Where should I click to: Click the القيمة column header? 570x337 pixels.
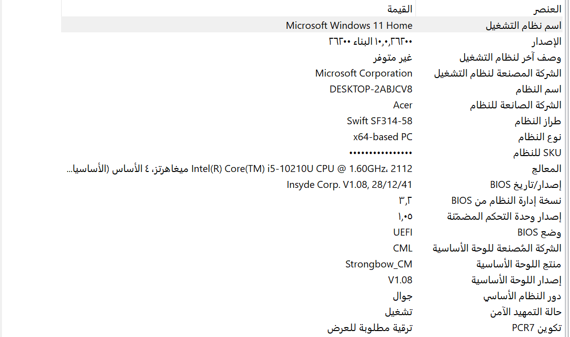click(x=239, y=9)
